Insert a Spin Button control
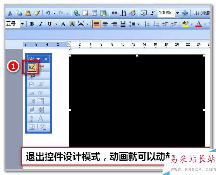 tap(41, 110)
